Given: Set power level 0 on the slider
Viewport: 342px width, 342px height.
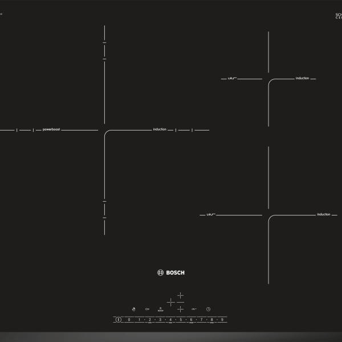Looking at the screenshot, I should coord(129,320).
